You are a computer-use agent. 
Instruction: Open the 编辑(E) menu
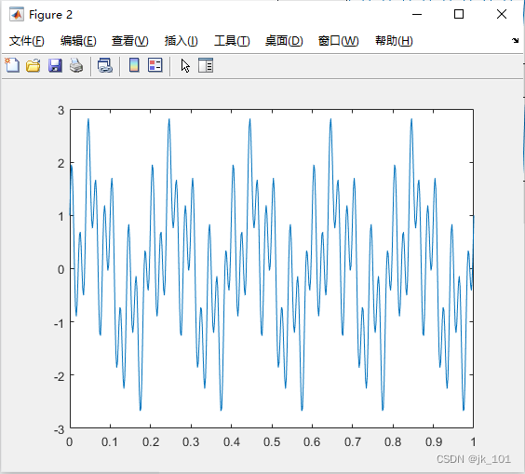[x=78, y=41]
